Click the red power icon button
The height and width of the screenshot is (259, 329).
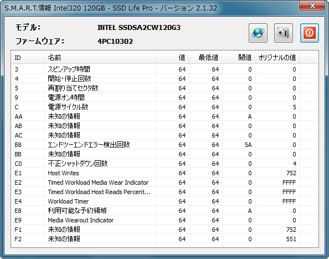[x=310, y=33]
